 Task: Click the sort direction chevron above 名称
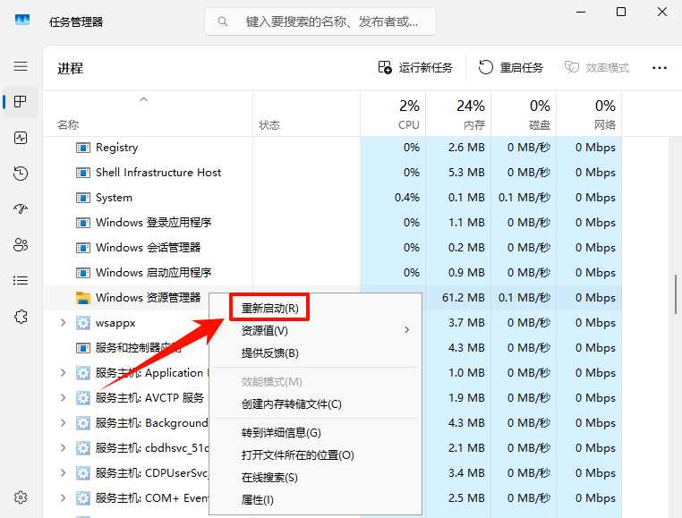(x=143, y=99)
